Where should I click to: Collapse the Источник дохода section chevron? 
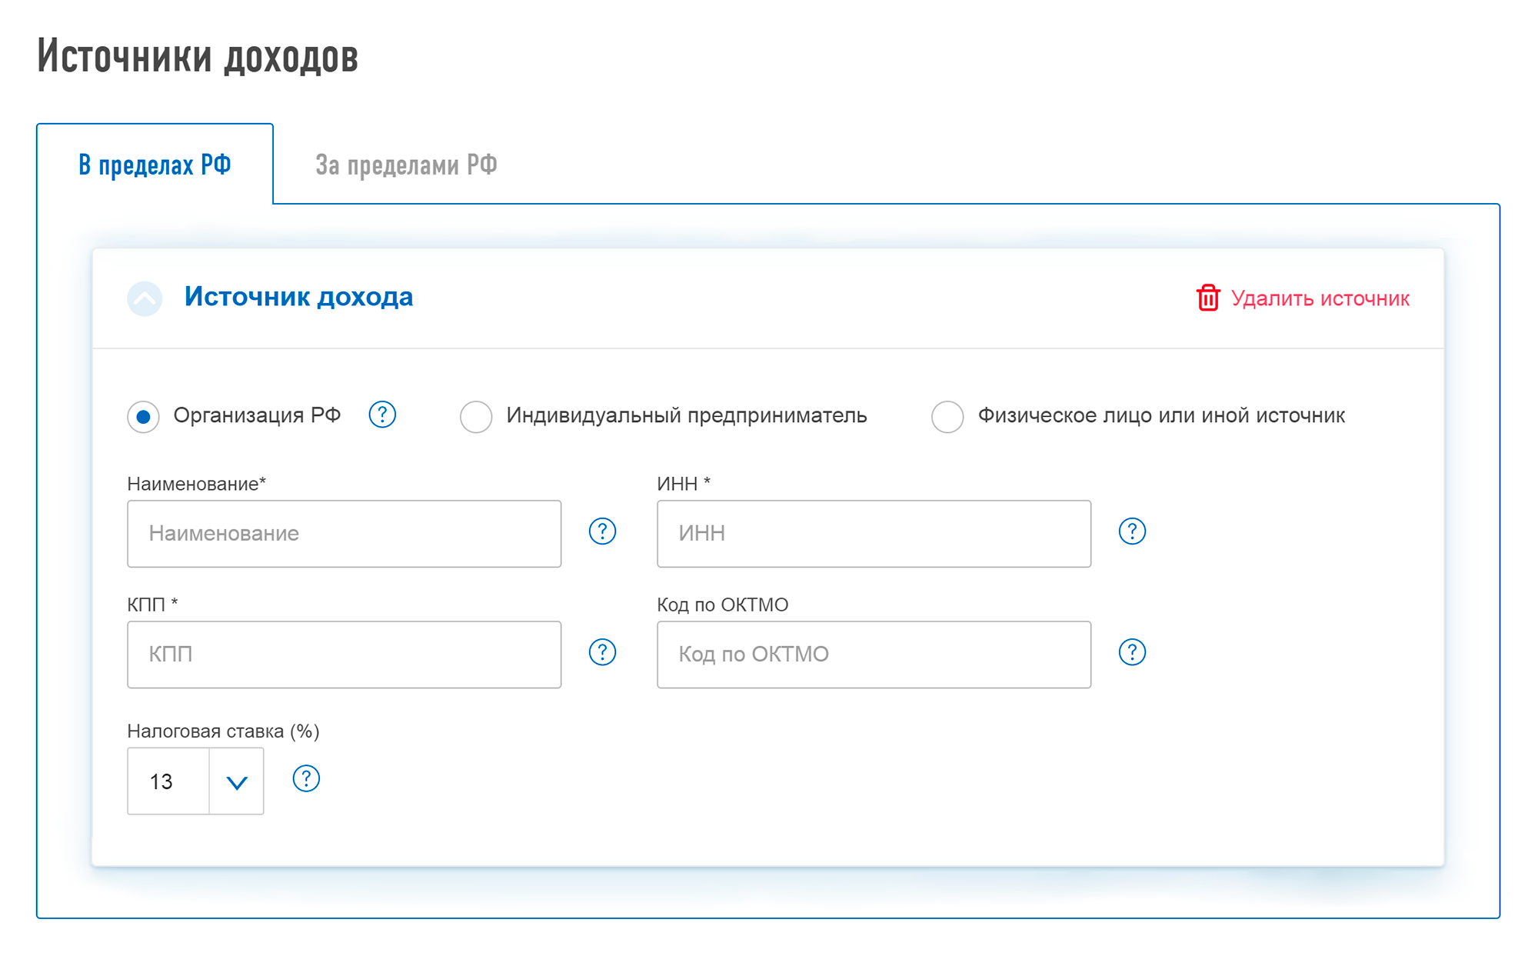(x=145, y=298)
